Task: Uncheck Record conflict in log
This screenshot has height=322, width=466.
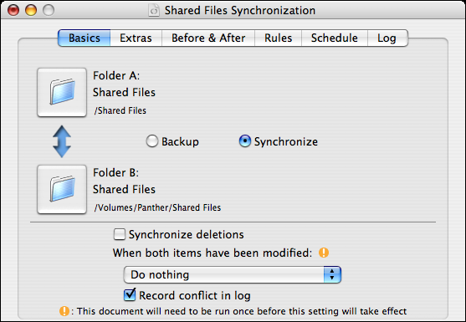Action: pos(130,295)
